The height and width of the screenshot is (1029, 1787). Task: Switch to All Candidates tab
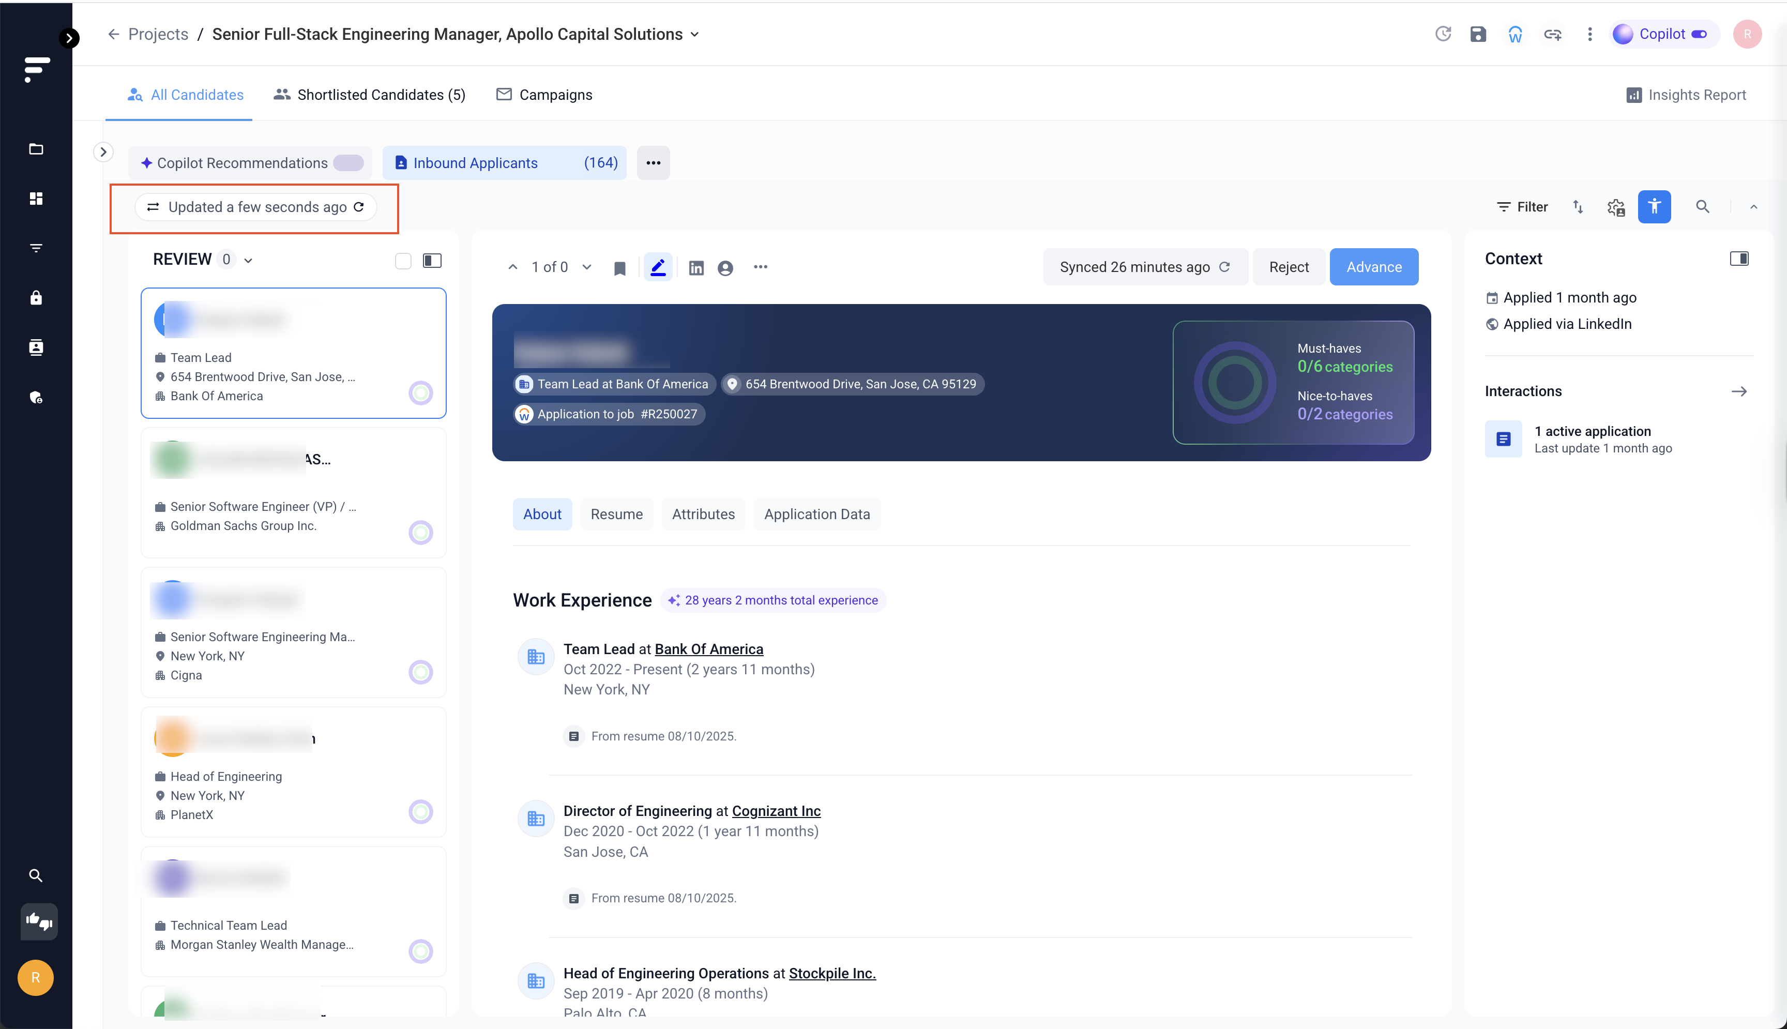(x=185, y=96)
